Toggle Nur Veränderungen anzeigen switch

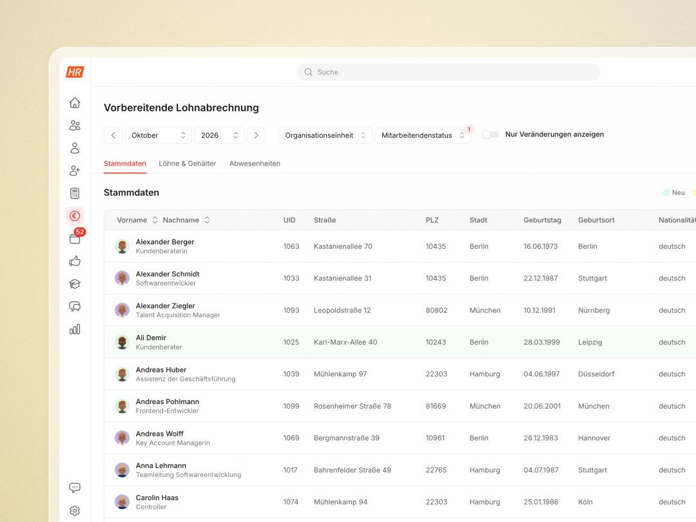pos(490,135)
